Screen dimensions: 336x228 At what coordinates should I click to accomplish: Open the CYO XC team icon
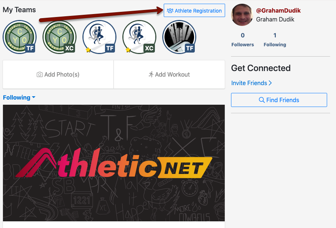tap(60, 37)
